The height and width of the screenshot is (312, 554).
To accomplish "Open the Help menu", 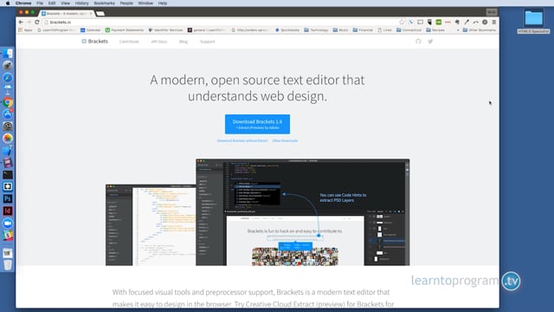I will click(163, 3).
